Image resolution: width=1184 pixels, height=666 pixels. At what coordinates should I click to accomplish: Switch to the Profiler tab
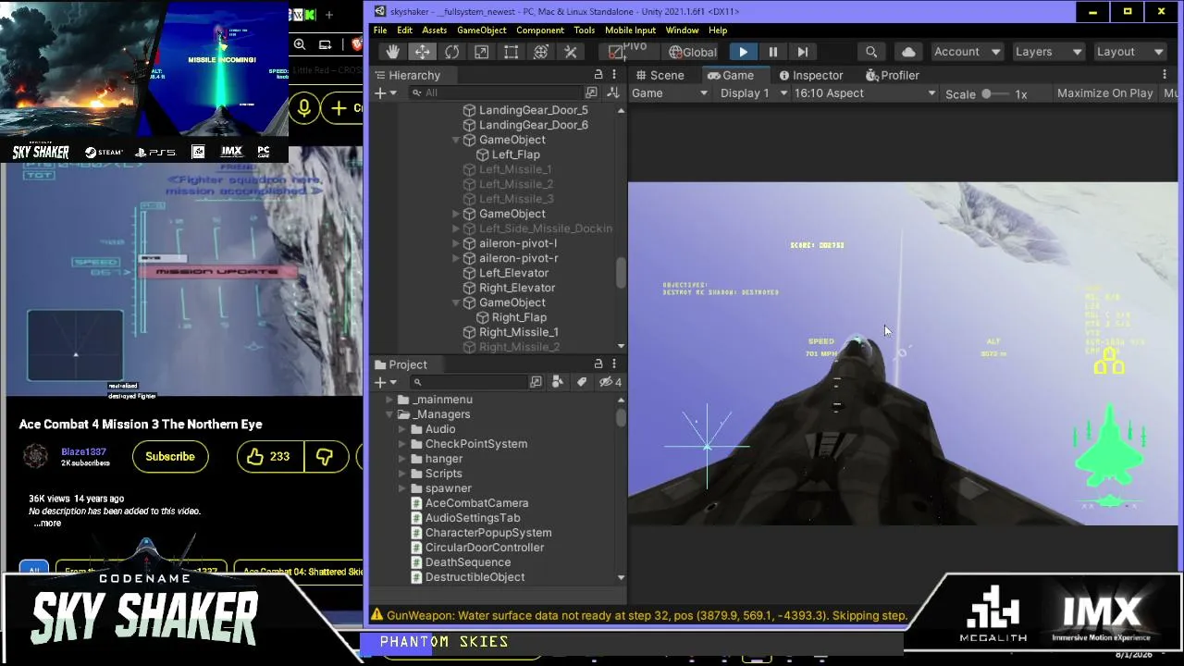(892, 75)
